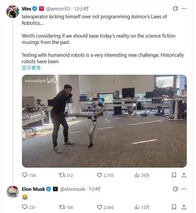Share Wes's post

click(x=184, y=175)
